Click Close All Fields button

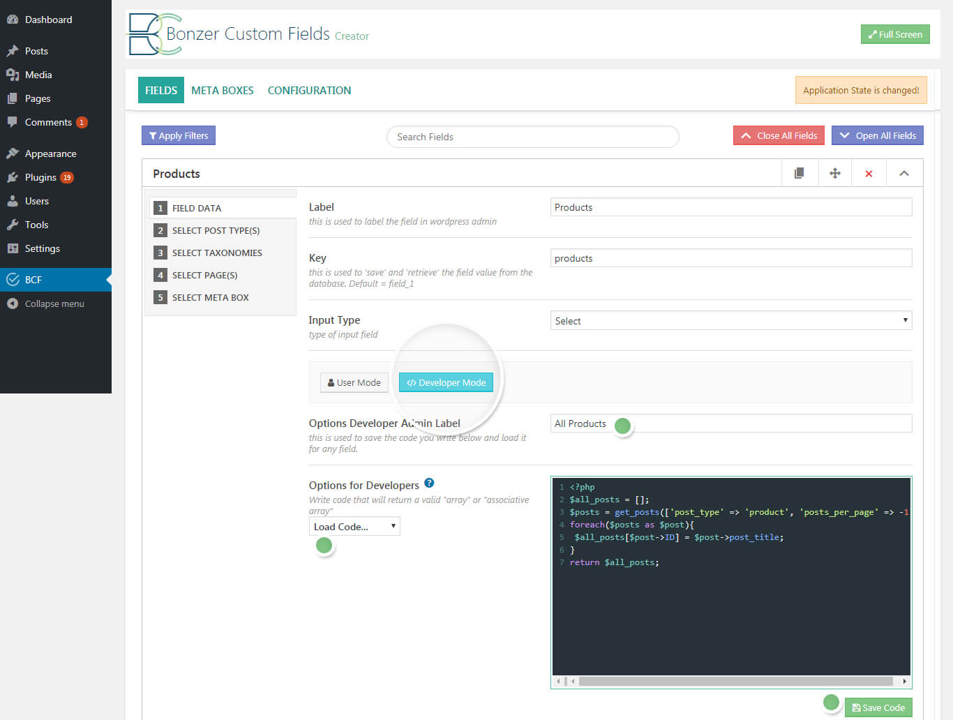779,135
